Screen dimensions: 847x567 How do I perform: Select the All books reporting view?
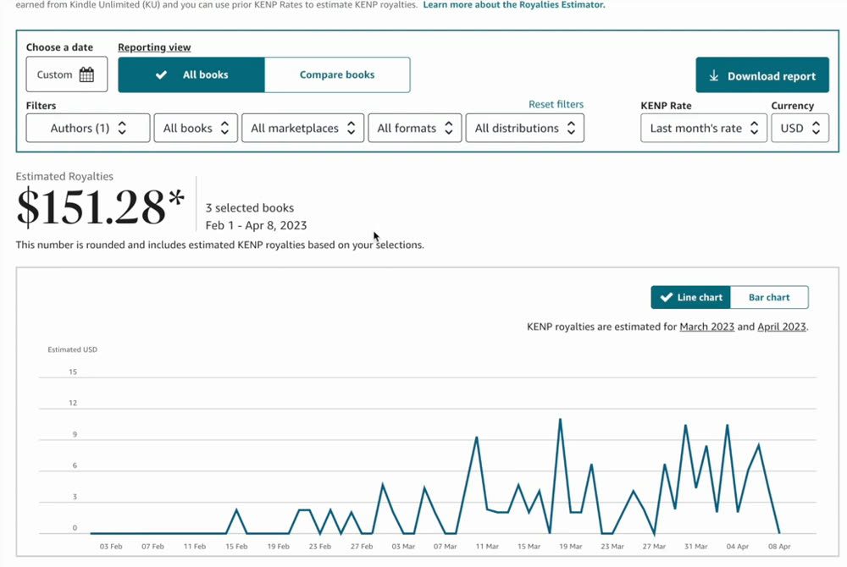191,74
